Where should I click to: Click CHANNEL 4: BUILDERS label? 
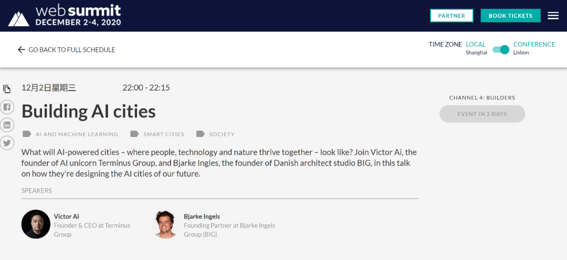tap(482, 97)
